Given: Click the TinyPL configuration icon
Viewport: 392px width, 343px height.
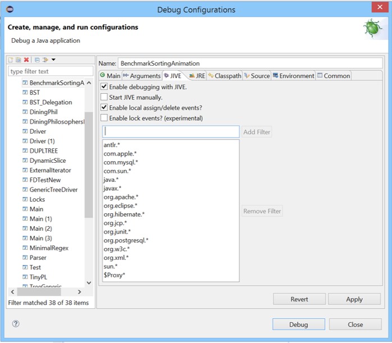Looking at the screenshot, I should [x=25, y=277].
